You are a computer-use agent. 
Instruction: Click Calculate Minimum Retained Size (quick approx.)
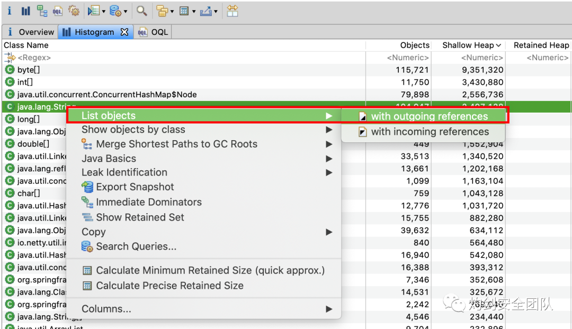coord(204,270)
